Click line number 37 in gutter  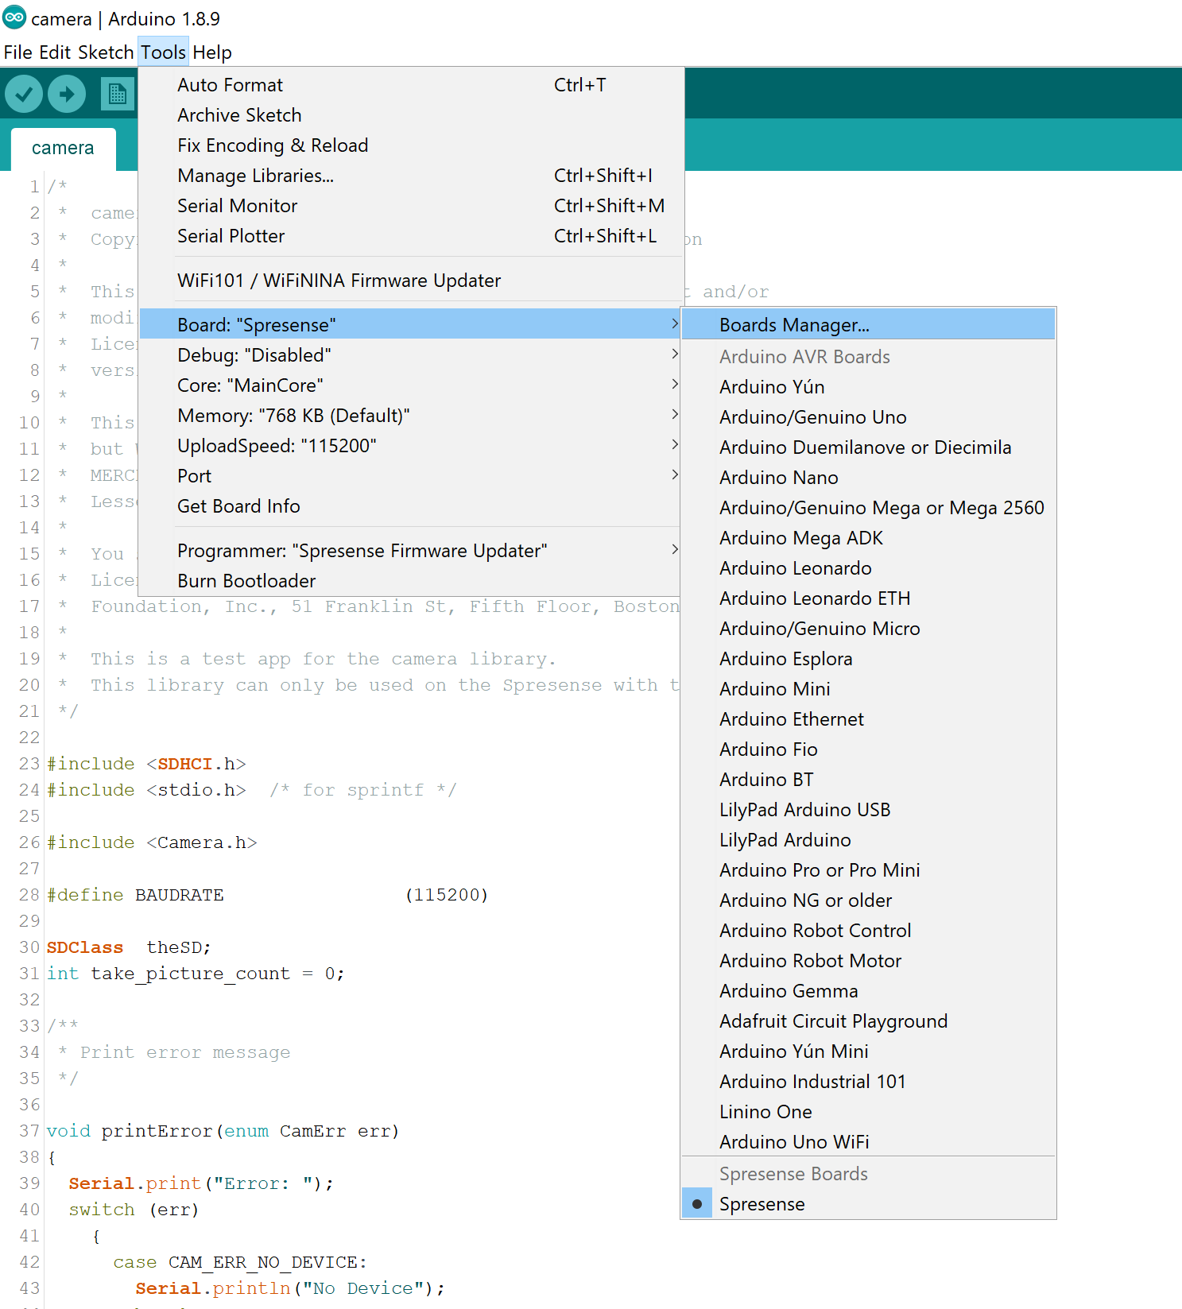click(29, 1131)
